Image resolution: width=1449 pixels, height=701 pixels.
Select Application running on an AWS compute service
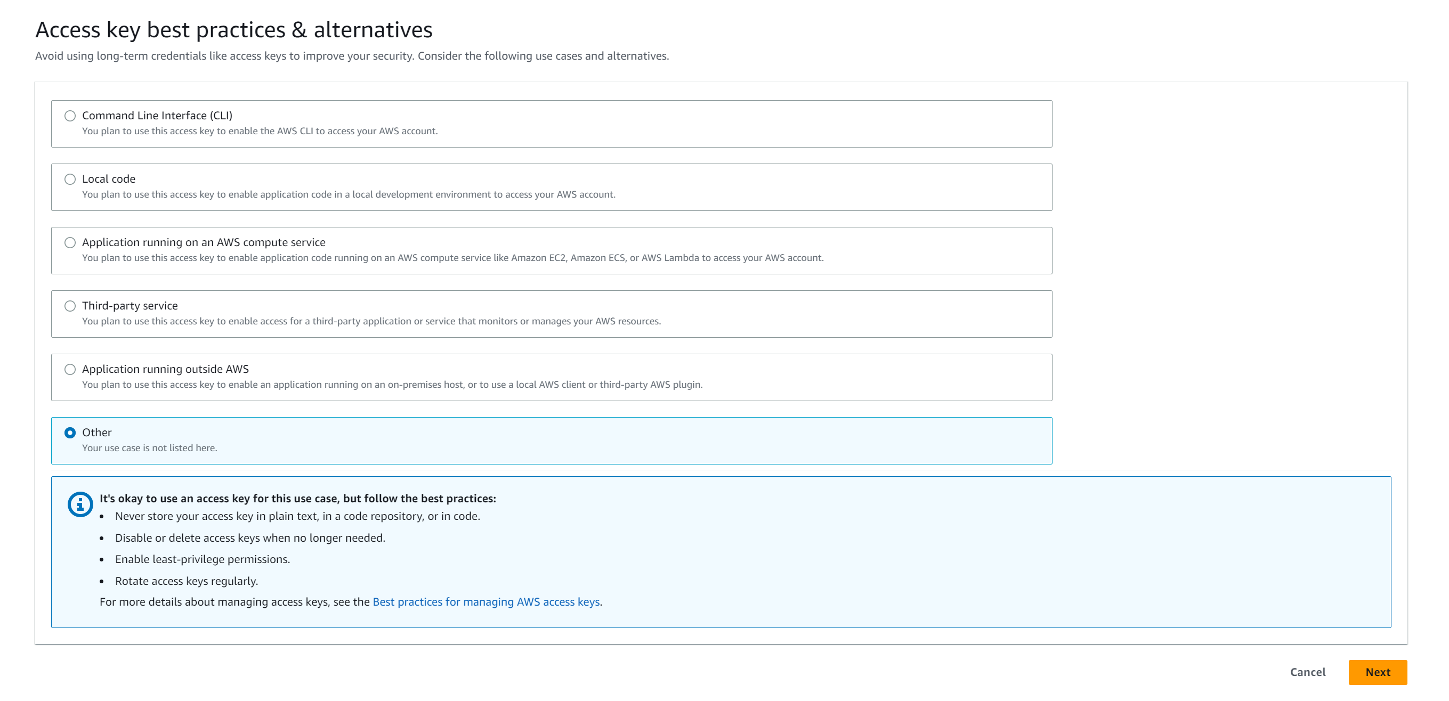[70, 243]
